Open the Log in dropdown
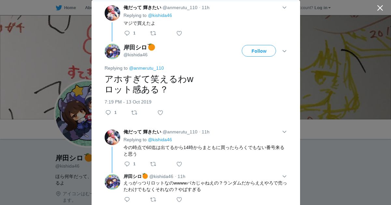The width and height of the screenshot is (391, 205). click(322, 7)
